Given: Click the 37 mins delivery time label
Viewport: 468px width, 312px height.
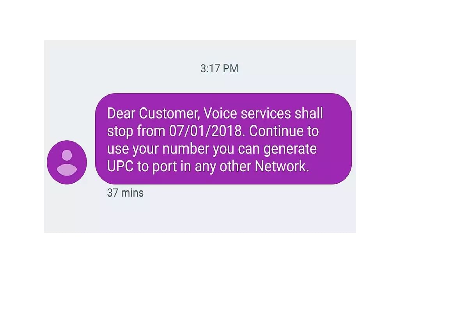Looking at the screenshot, I should (125, 193).
